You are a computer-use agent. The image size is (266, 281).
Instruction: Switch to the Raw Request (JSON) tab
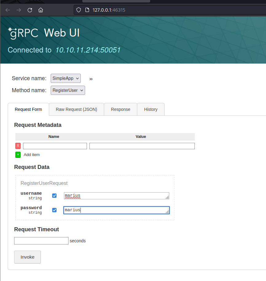76,109
